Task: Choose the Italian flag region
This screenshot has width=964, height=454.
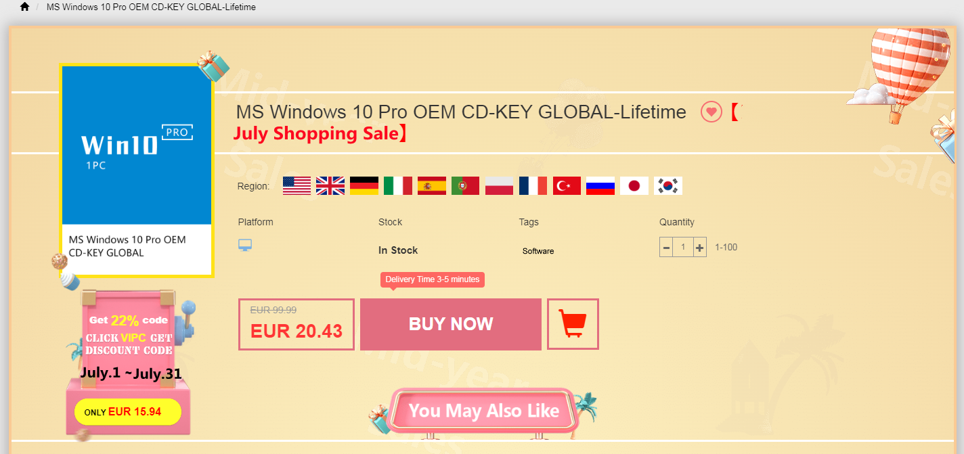Action: 398,185
